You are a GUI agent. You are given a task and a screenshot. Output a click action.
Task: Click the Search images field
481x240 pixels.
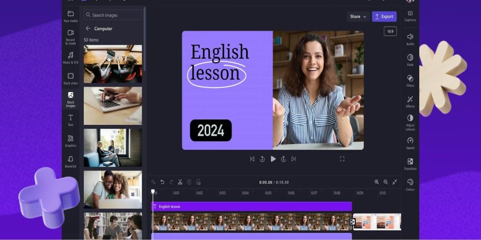click(113, 15)
